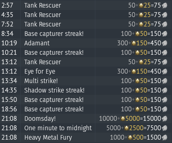Click the silver lion icon on 18:56 Base capturer row
Viewport: 172px width, 143px height.
(x=164, y=109)
